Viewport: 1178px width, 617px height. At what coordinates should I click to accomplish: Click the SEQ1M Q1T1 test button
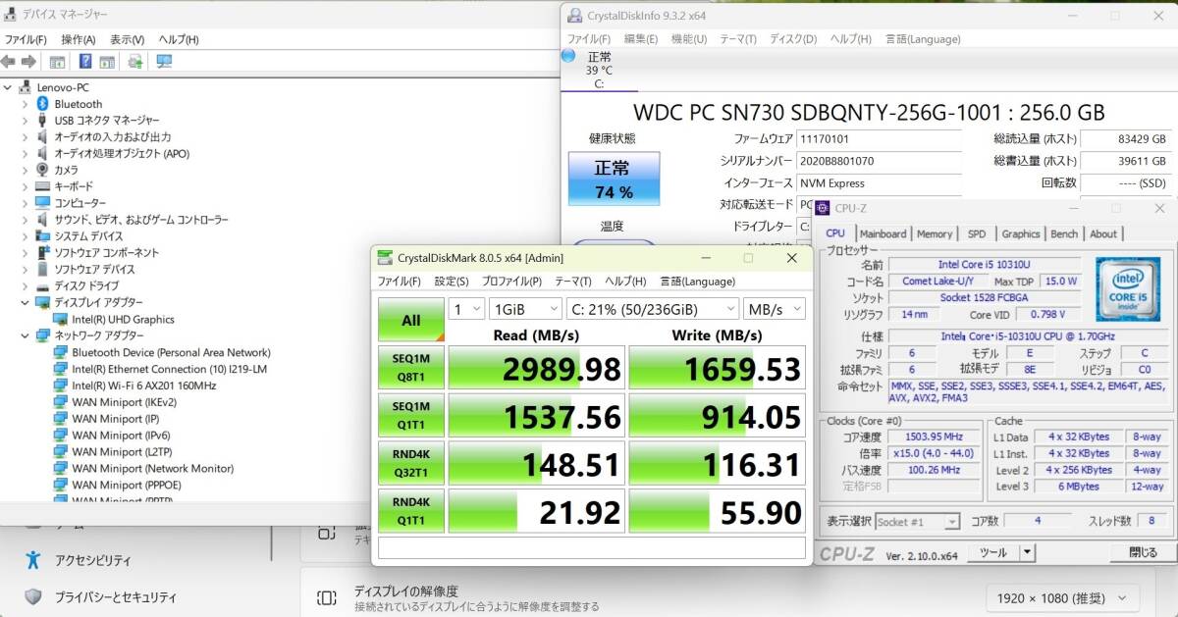click(x=411, y=415)
